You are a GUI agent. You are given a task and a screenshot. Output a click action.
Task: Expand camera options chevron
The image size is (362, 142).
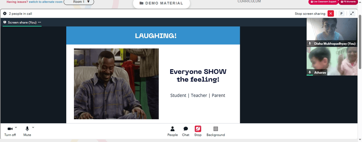(x=16, y=127)
